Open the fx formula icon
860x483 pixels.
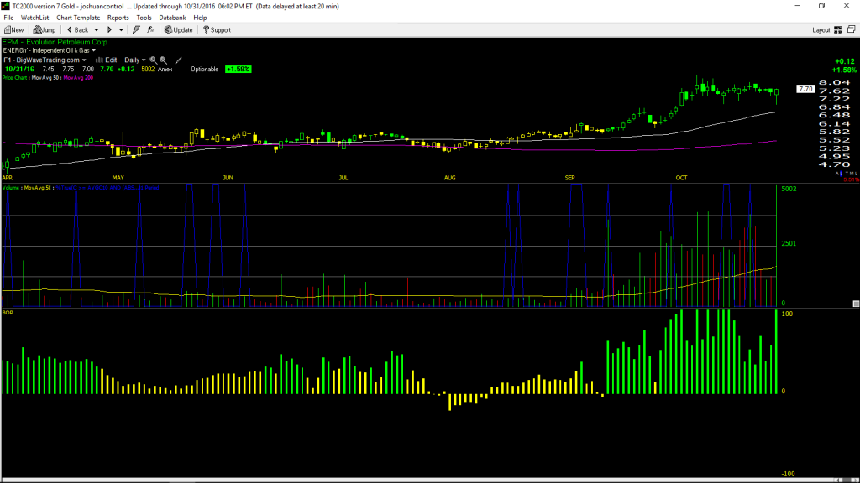click(x=150, y=30)
